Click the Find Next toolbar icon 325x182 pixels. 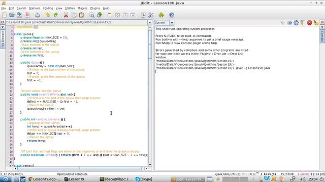(x=100, y=15)
